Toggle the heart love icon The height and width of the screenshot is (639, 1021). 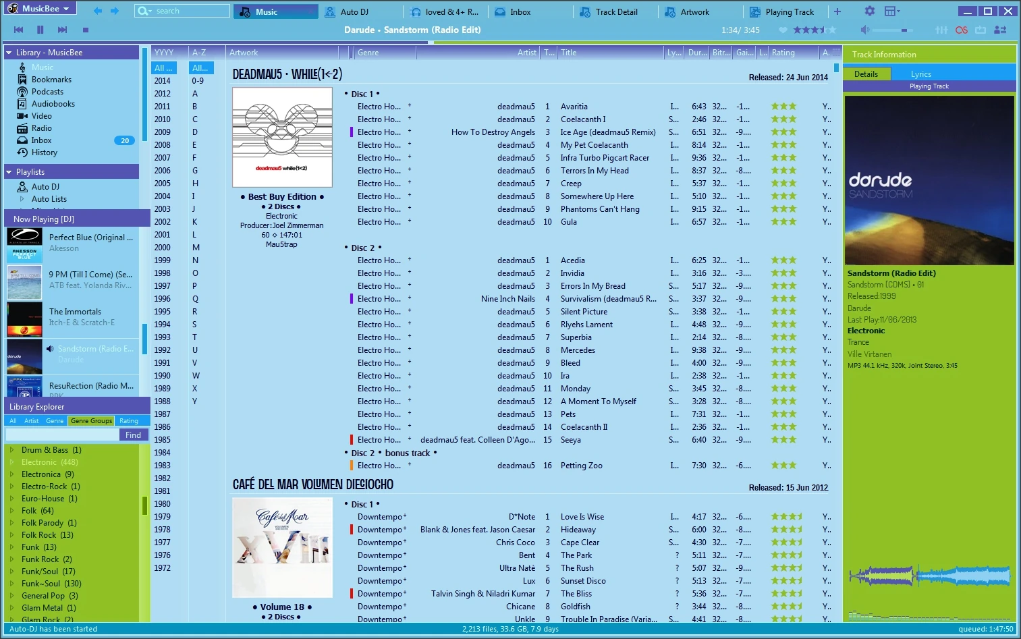[783, 30]
